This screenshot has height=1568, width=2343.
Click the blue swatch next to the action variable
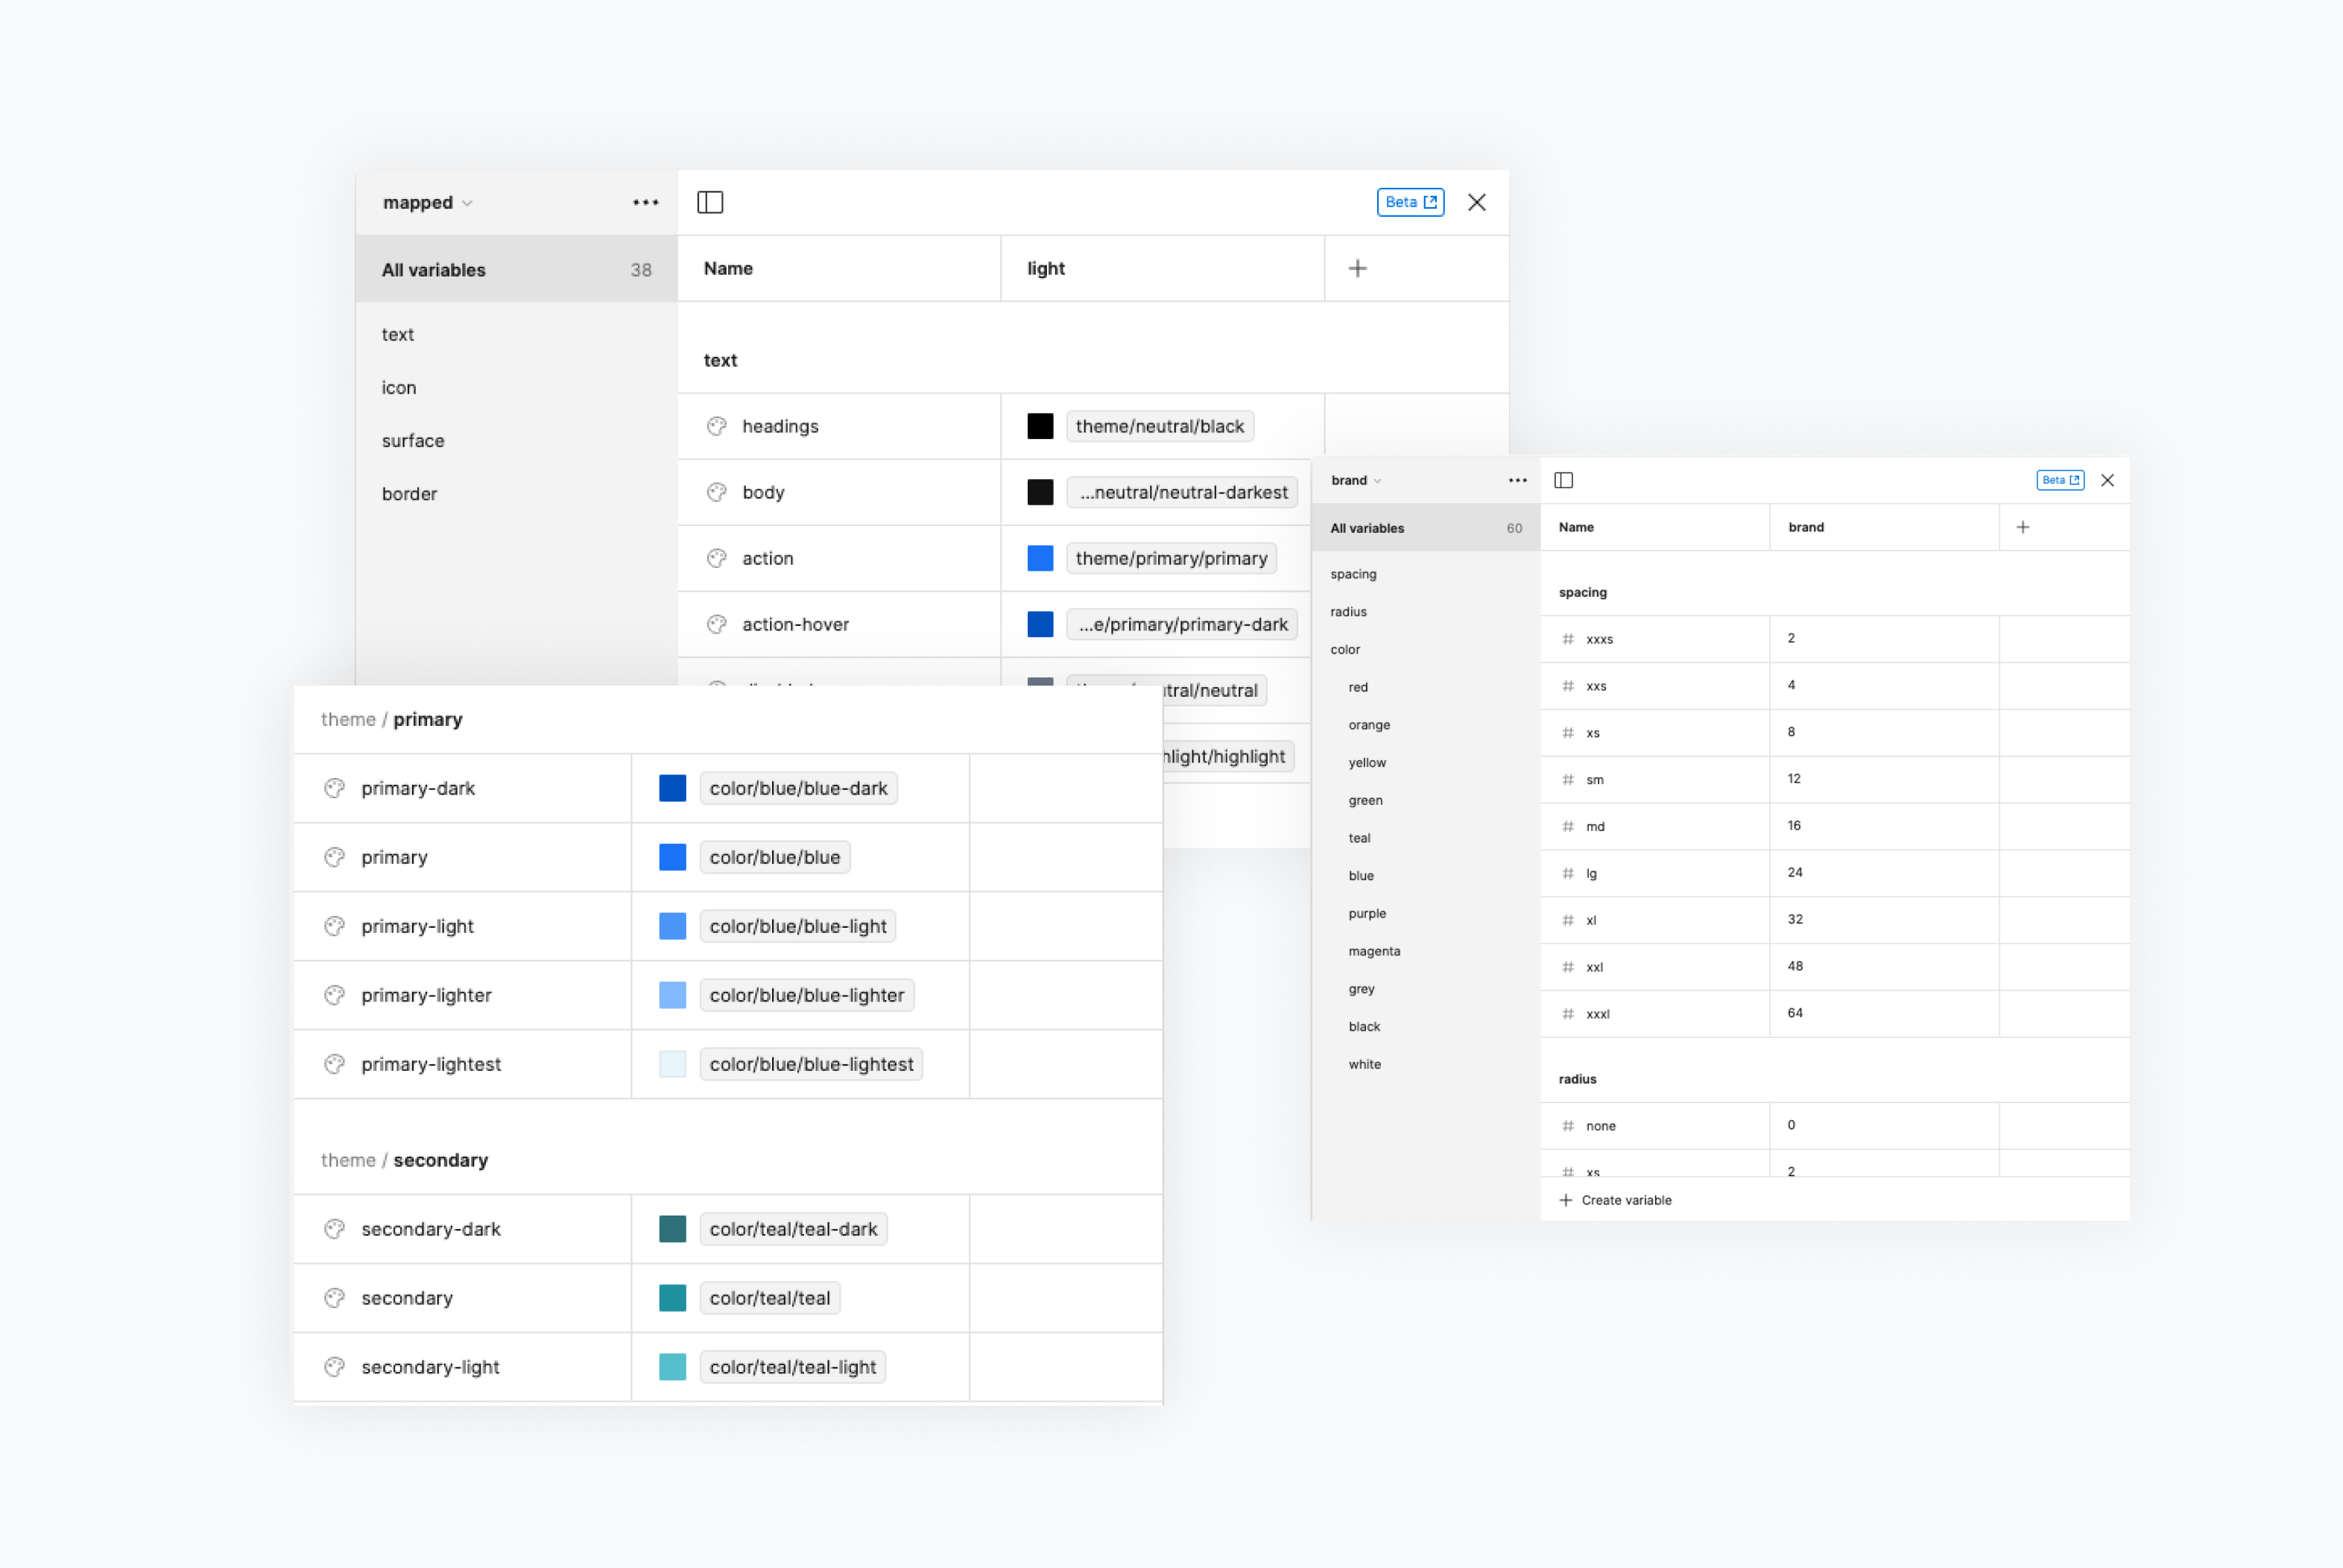coord(1040,558)
